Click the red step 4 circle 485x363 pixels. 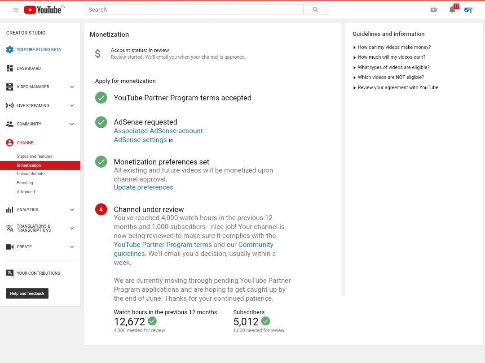(101, 209)
